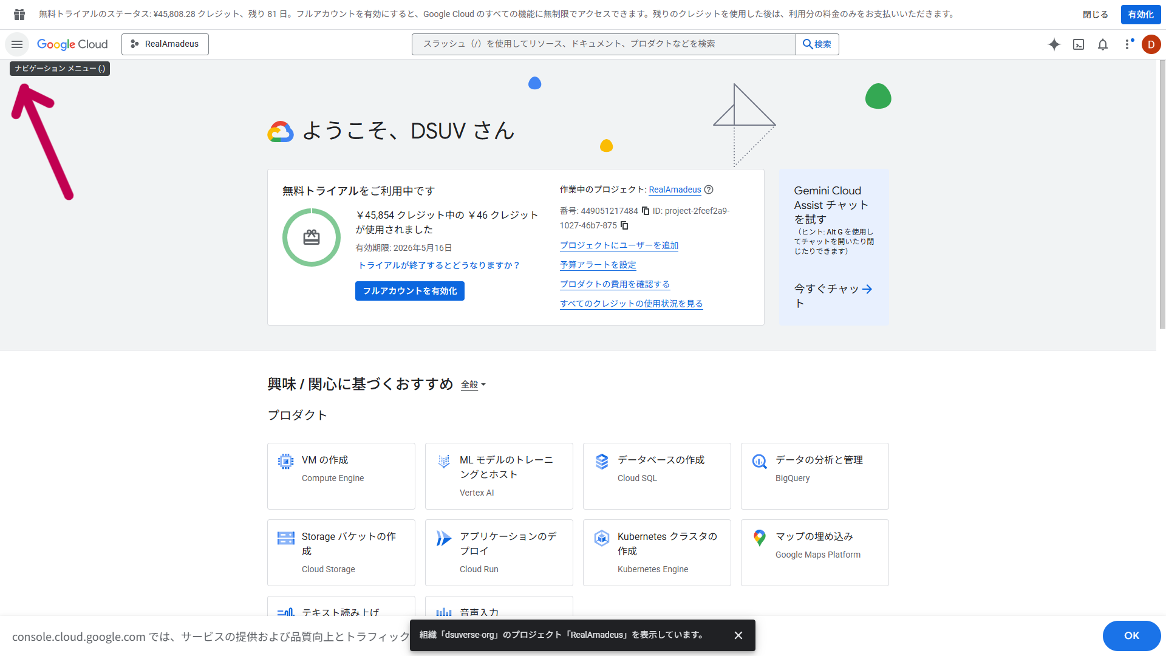Click 今すぐチャット Gemini arrow
Viewport: 1166px width, 656px height.
[867, 289]
